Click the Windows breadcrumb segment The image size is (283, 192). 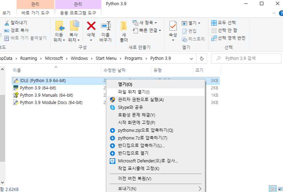point(79,58)
